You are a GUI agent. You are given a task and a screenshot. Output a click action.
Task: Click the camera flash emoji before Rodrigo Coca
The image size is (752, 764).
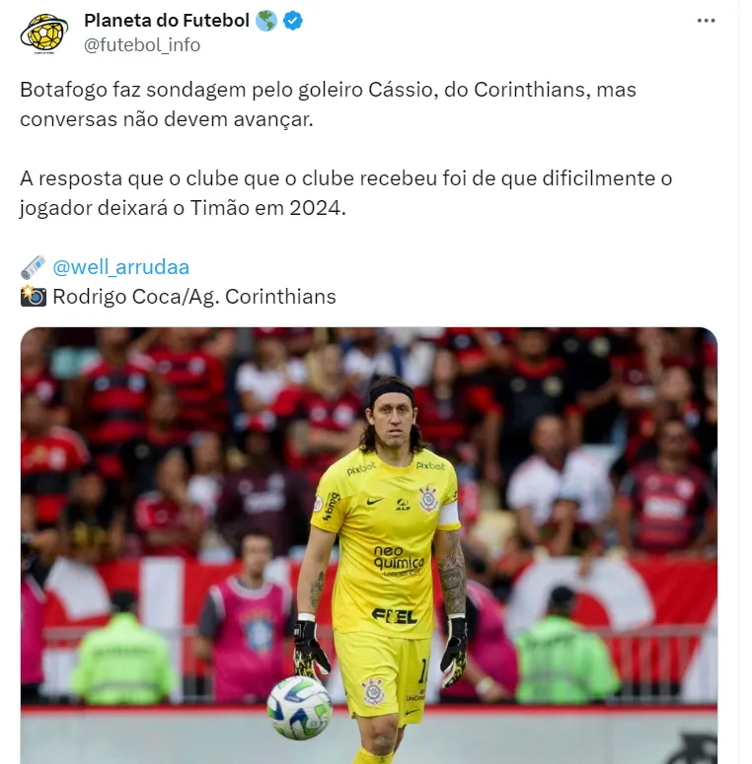click(x=34, y=297)
